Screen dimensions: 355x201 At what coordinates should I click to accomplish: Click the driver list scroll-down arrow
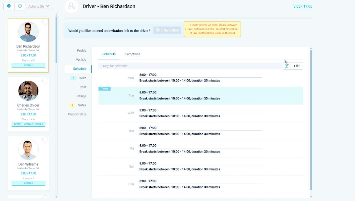click(x=56, y=197)
